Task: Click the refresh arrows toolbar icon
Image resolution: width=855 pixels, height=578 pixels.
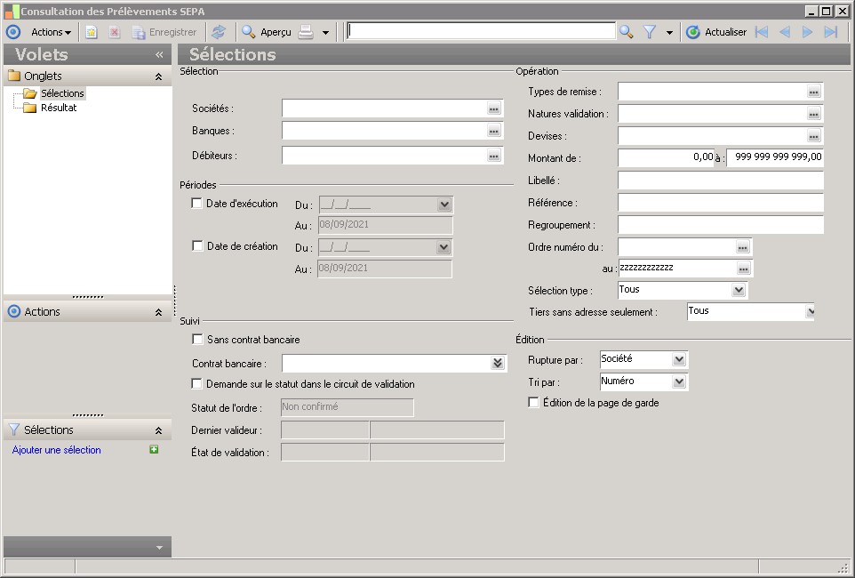Action: point(219,32)
